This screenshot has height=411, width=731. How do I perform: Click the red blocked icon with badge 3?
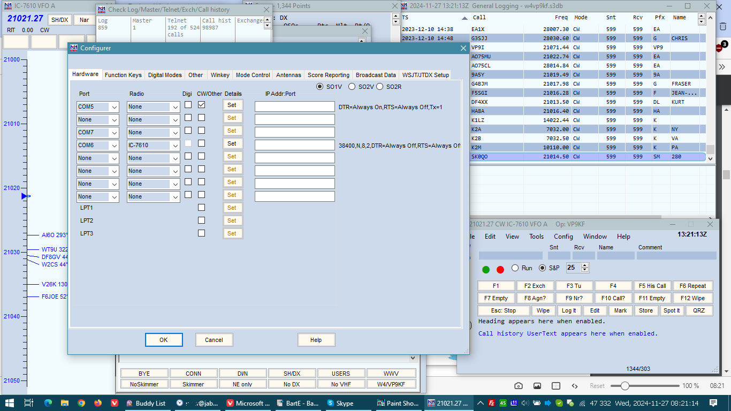[x=719, y=48]
